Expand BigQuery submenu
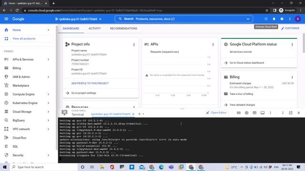Viewport: 305px width, 171px height. coord(48,120)
